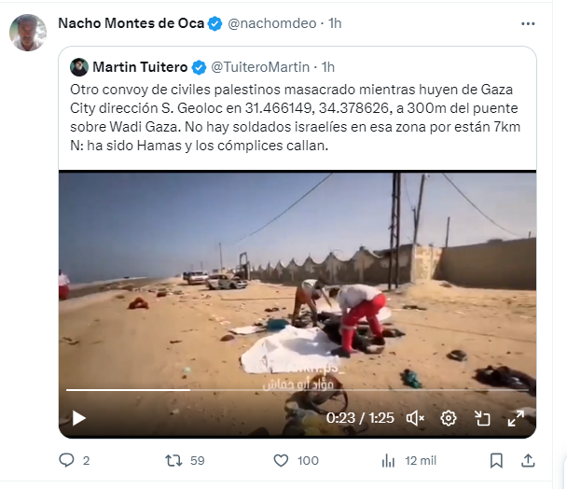Image resolution: width=567 pixels, height=489 pixels.
Task: Open Nacho Montes de Oca profile picture
Action: pos(28,33)
